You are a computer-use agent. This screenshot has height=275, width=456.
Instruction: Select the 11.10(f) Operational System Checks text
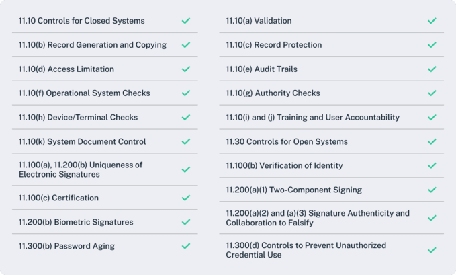[x=84, y=93]
